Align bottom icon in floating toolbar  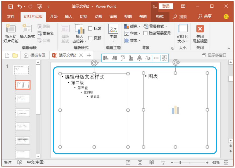pyautogui.click(x=131, y=58)
